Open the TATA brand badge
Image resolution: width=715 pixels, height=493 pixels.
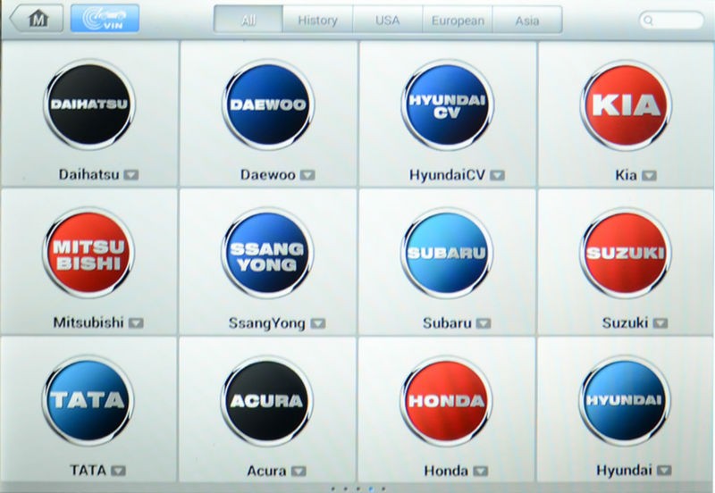coord(88,400)
